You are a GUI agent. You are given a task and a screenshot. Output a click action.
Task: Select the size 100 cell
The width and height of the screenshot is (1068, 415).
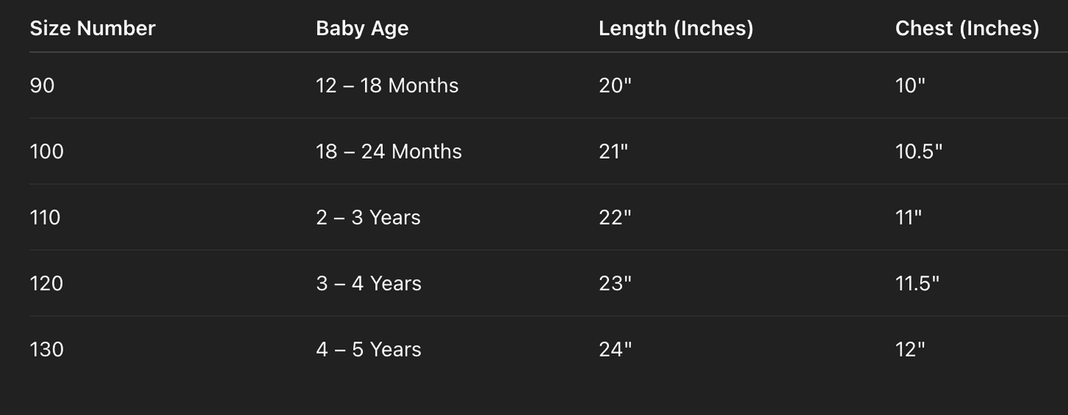point(47,151)
